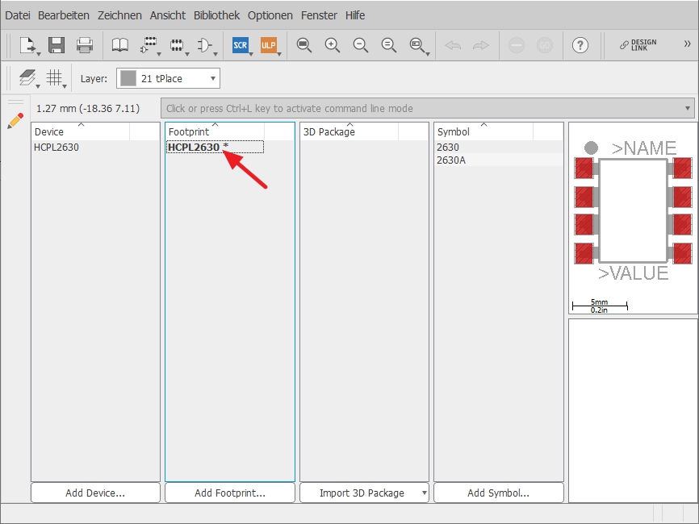The height and width of the screenshot is (524, 699).
Task: Click the Design Link icon
Action: (638, 45)
